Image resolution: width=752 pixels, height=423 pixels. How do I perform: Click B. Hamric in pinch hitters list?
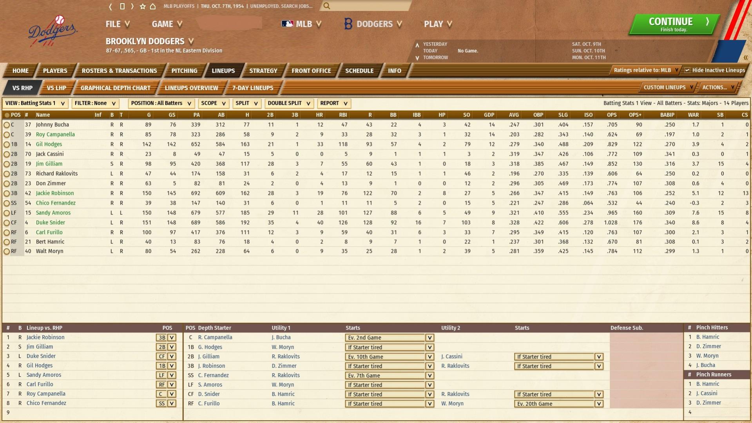(x=707, y=337)
